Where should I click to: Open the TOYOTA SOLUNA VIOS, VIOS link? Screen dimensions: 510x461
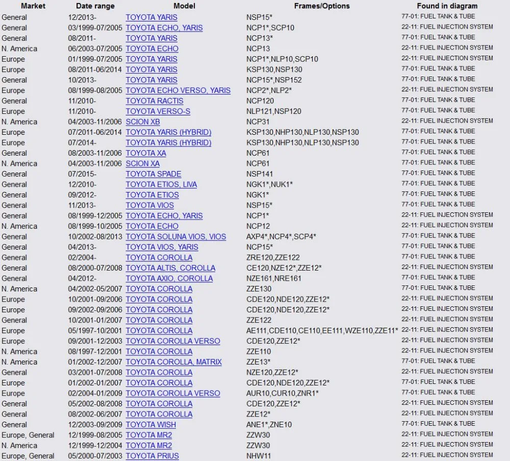176,237
